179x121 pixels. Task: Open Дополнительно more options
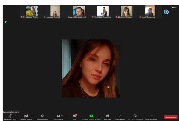151,117
